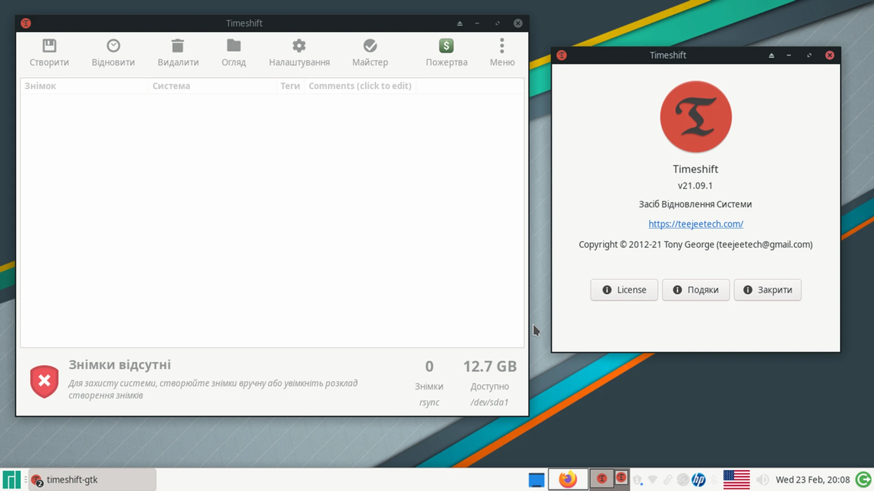874x491 pixels.
Task: Click the shield security tray icon
Action: [638, 480]
